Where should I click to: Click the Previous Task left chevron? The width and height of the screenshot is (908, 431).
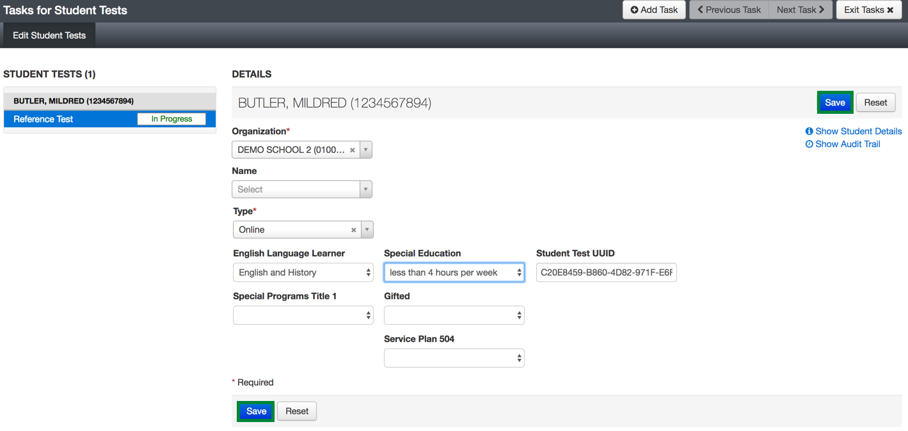coord(700,10)
